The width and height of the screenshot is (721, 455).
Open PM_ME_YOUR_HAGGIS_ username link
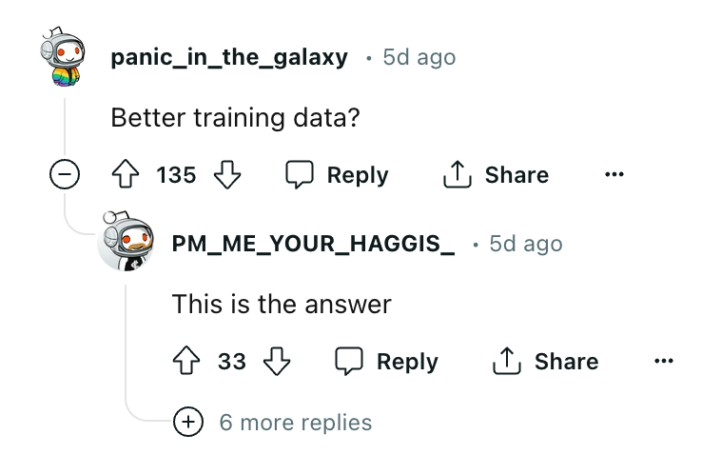coord(313,244)
